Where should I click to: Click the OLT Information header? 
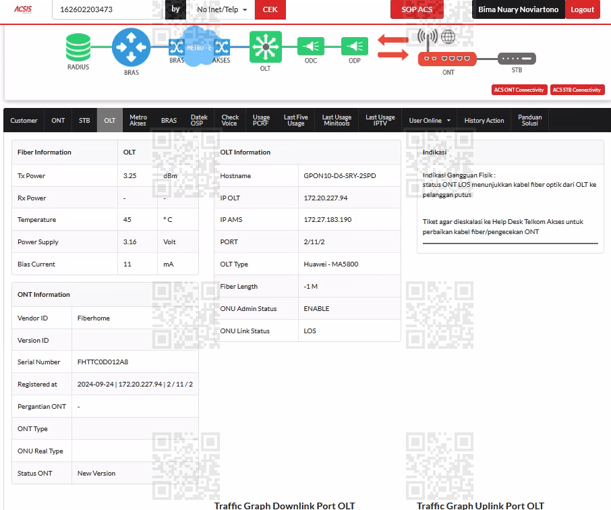tap(245, 152)
